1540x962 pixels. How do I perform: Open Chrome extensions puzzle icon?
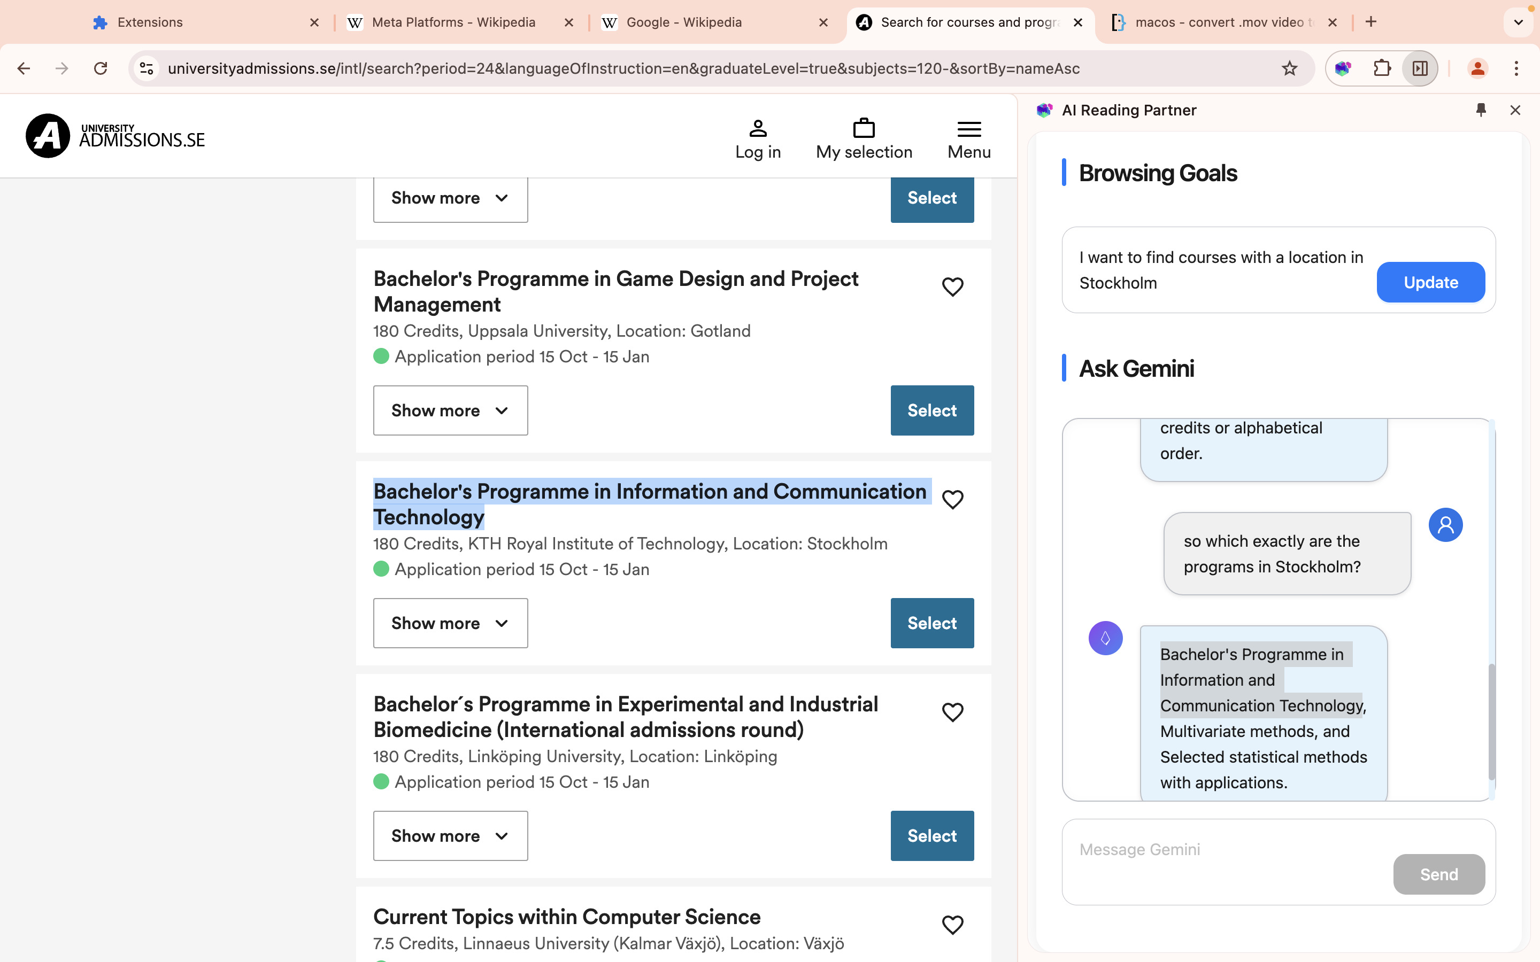tap(1382, 68)
